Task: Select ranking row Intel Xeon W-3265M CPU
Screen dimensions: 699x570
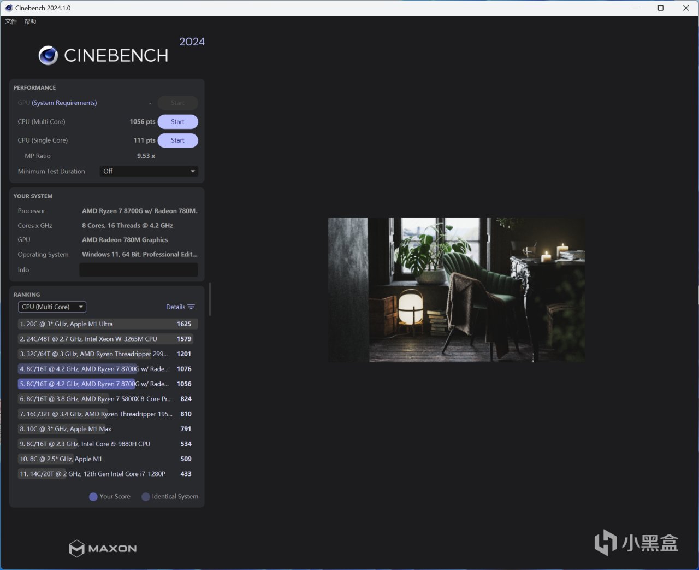Action: click(x=108, y=339)
